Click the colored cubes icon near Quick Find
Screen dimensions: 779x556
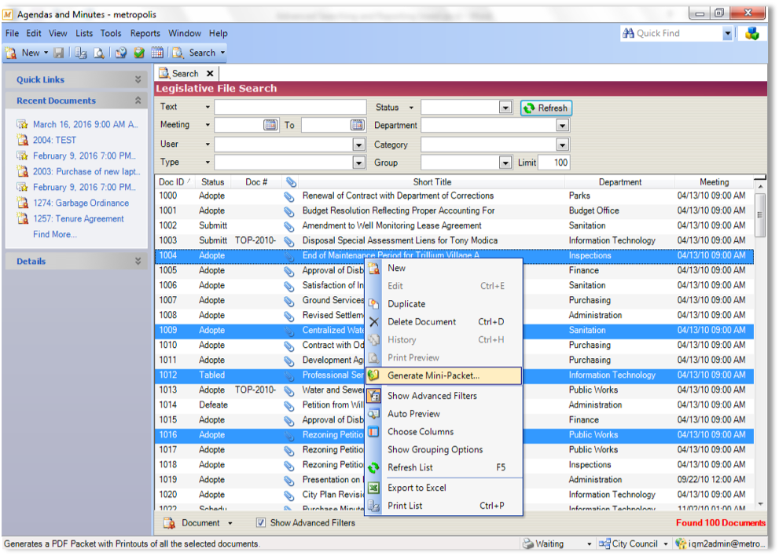(752, 34)
